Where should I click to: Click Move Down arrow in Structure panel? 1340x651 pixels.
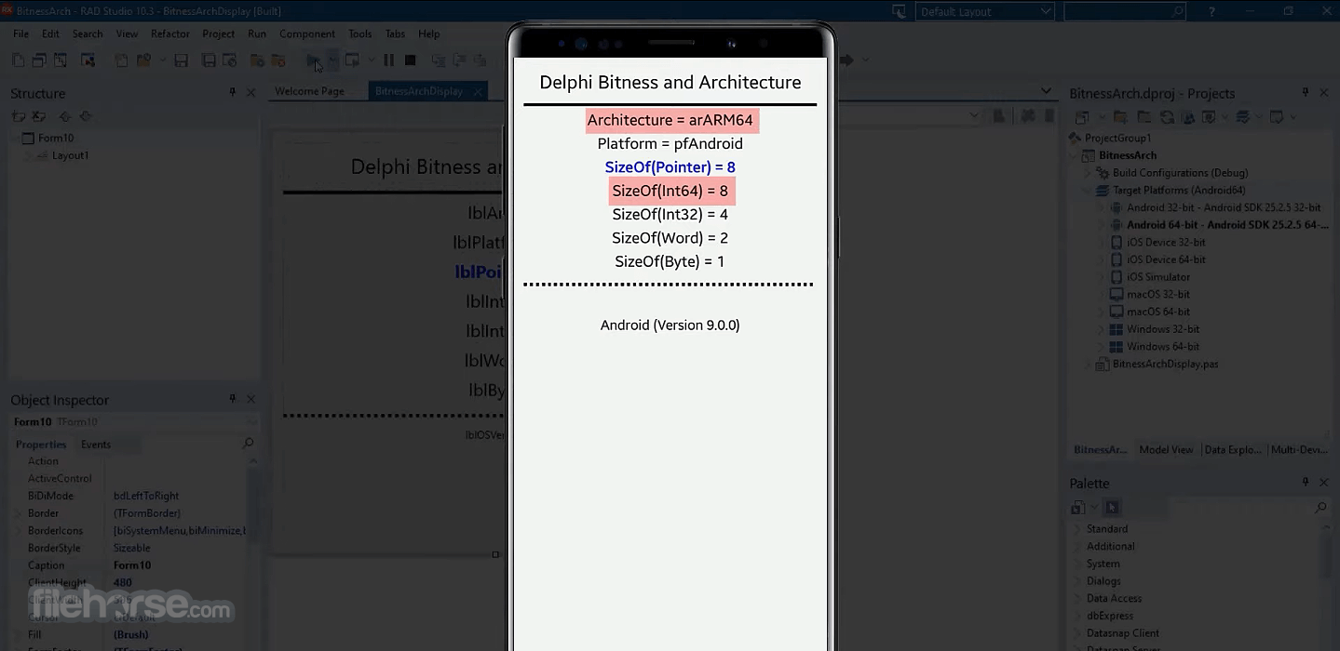click(x=86, y=116)
